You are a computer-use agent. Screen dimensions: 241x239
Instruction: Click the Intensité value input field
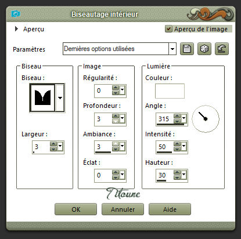(165, 147)
